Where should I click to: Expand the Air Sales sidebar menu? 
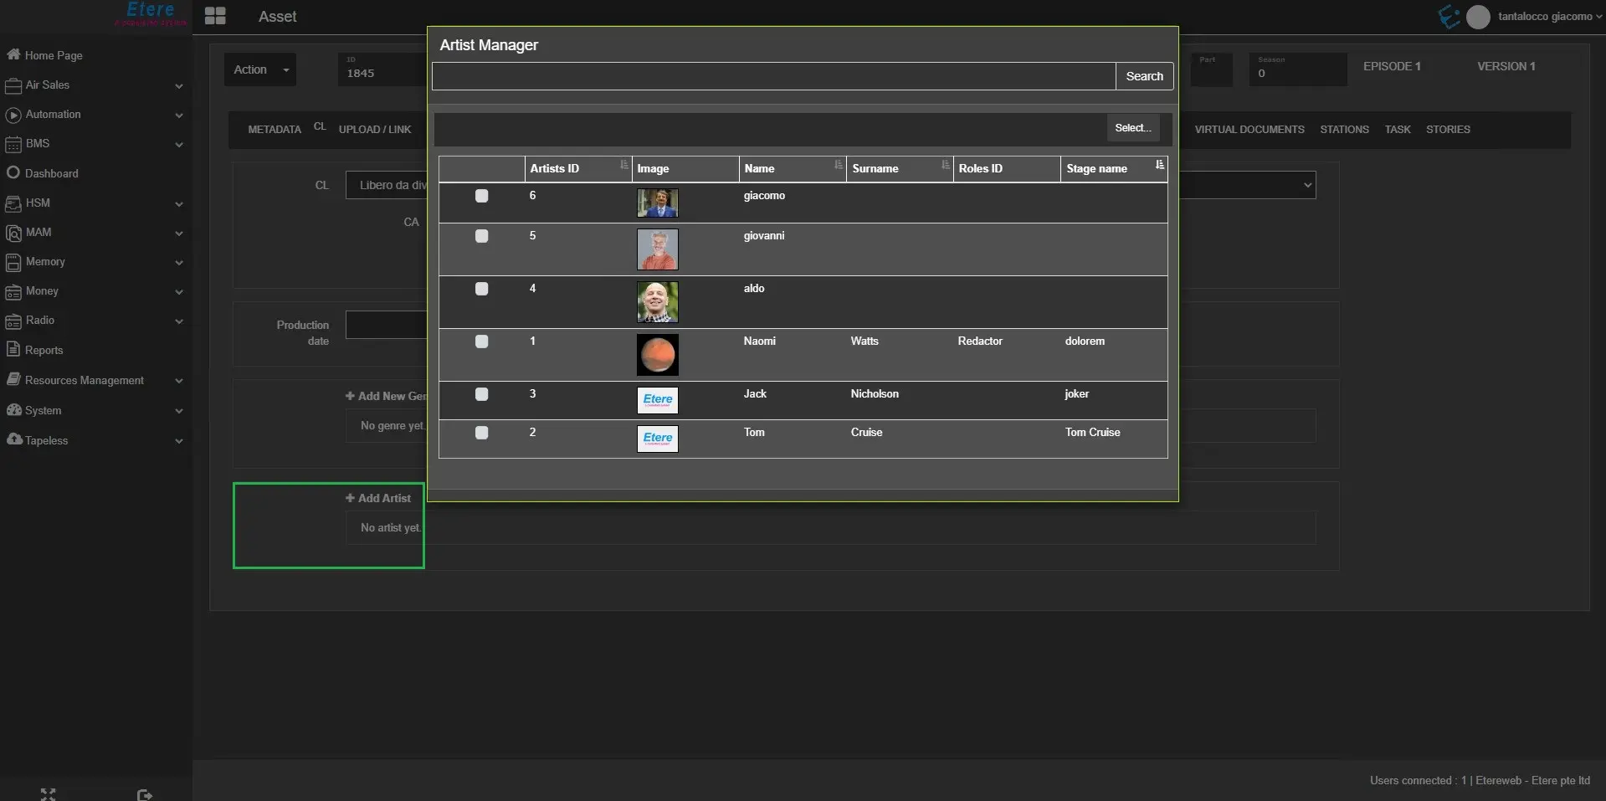[x=178, y=85]
